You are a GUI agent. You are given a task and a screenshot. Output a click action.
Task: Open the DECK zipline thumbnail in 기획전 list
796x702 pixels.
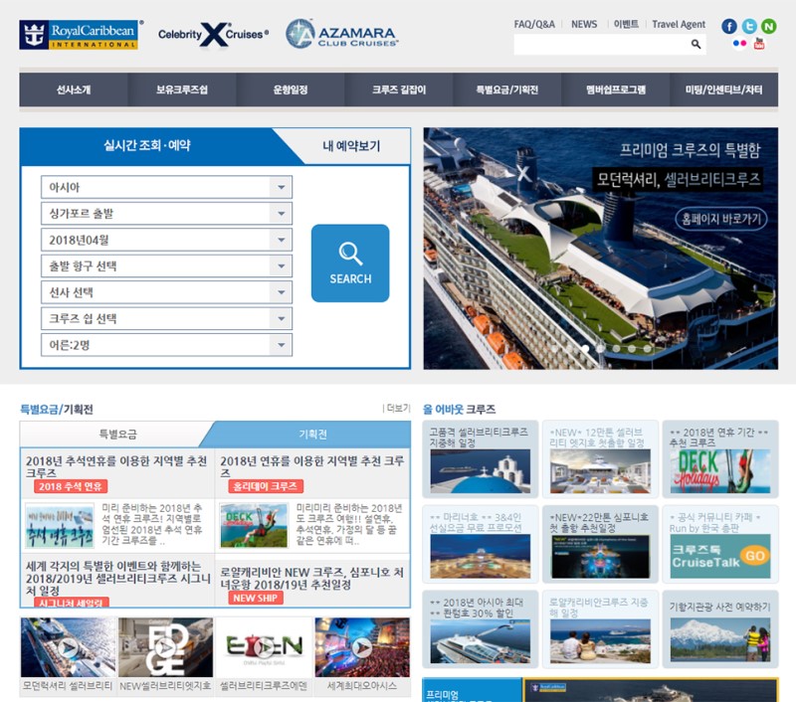(x=254, y=525)
